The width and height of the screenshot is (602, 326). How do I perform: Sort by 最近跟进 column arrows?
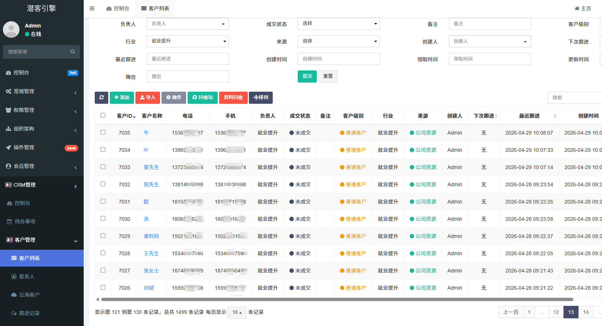(x=555, y=116)
